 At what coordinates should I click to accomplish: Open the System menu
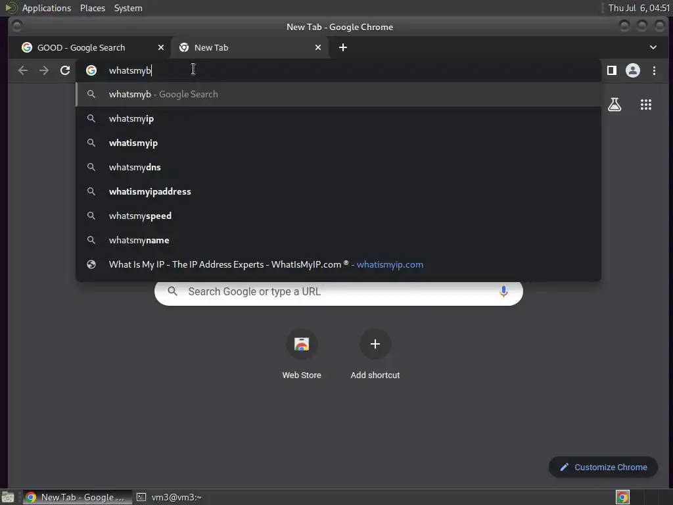click(x=128, y=8)
